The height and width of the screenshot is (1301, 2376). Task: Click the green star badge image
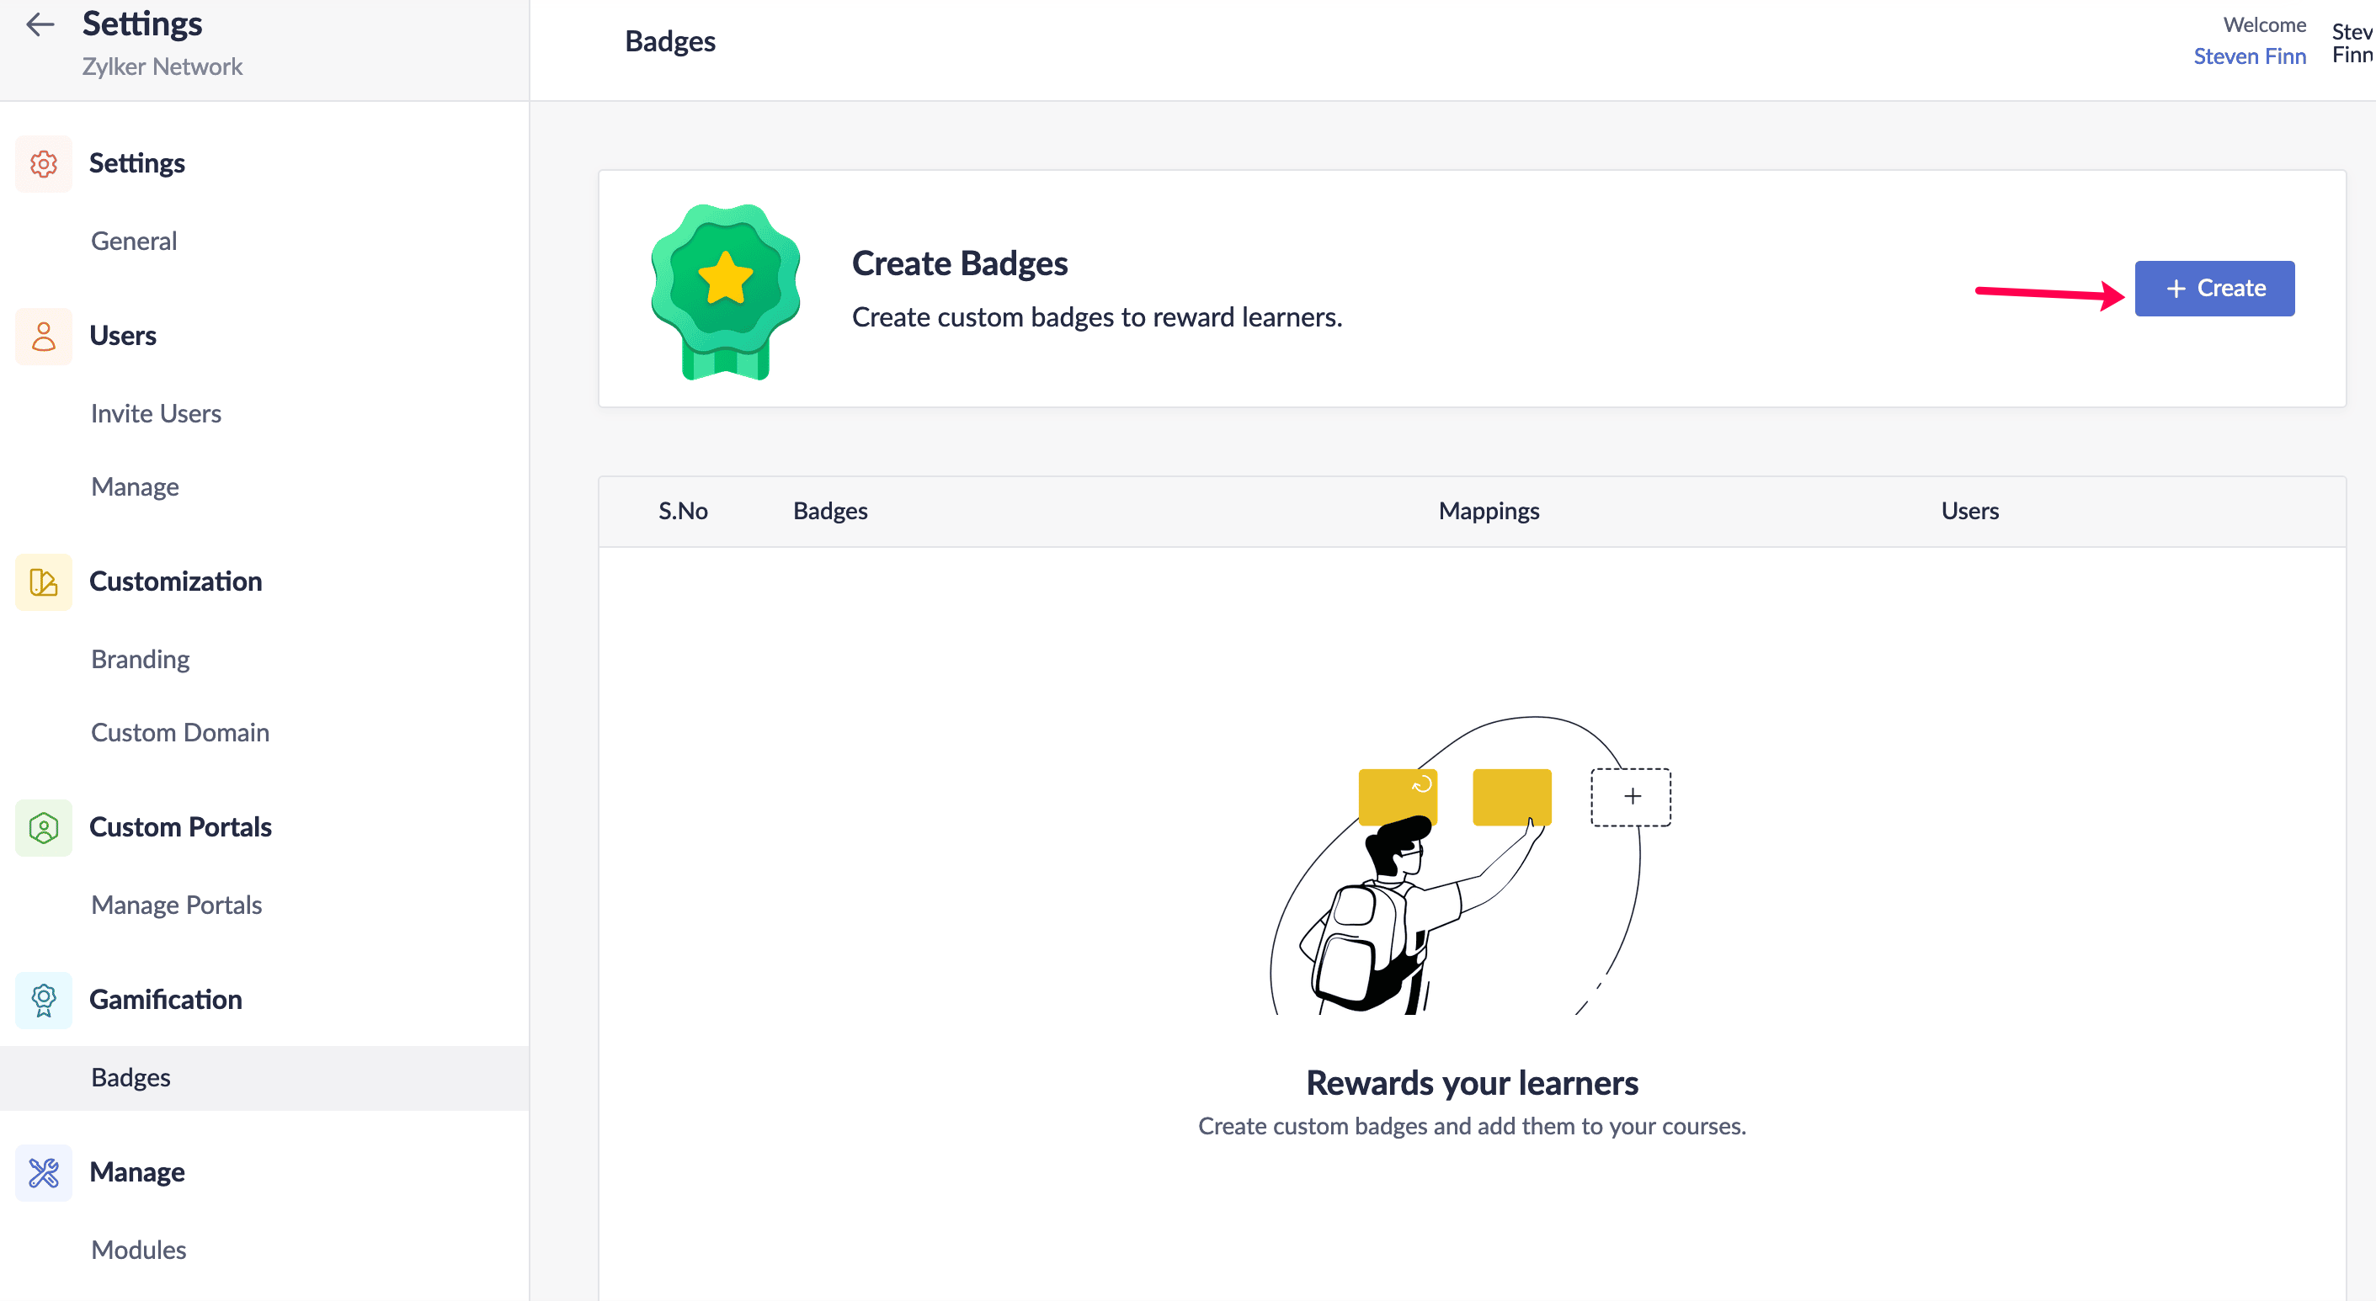[x=725, y=290]
